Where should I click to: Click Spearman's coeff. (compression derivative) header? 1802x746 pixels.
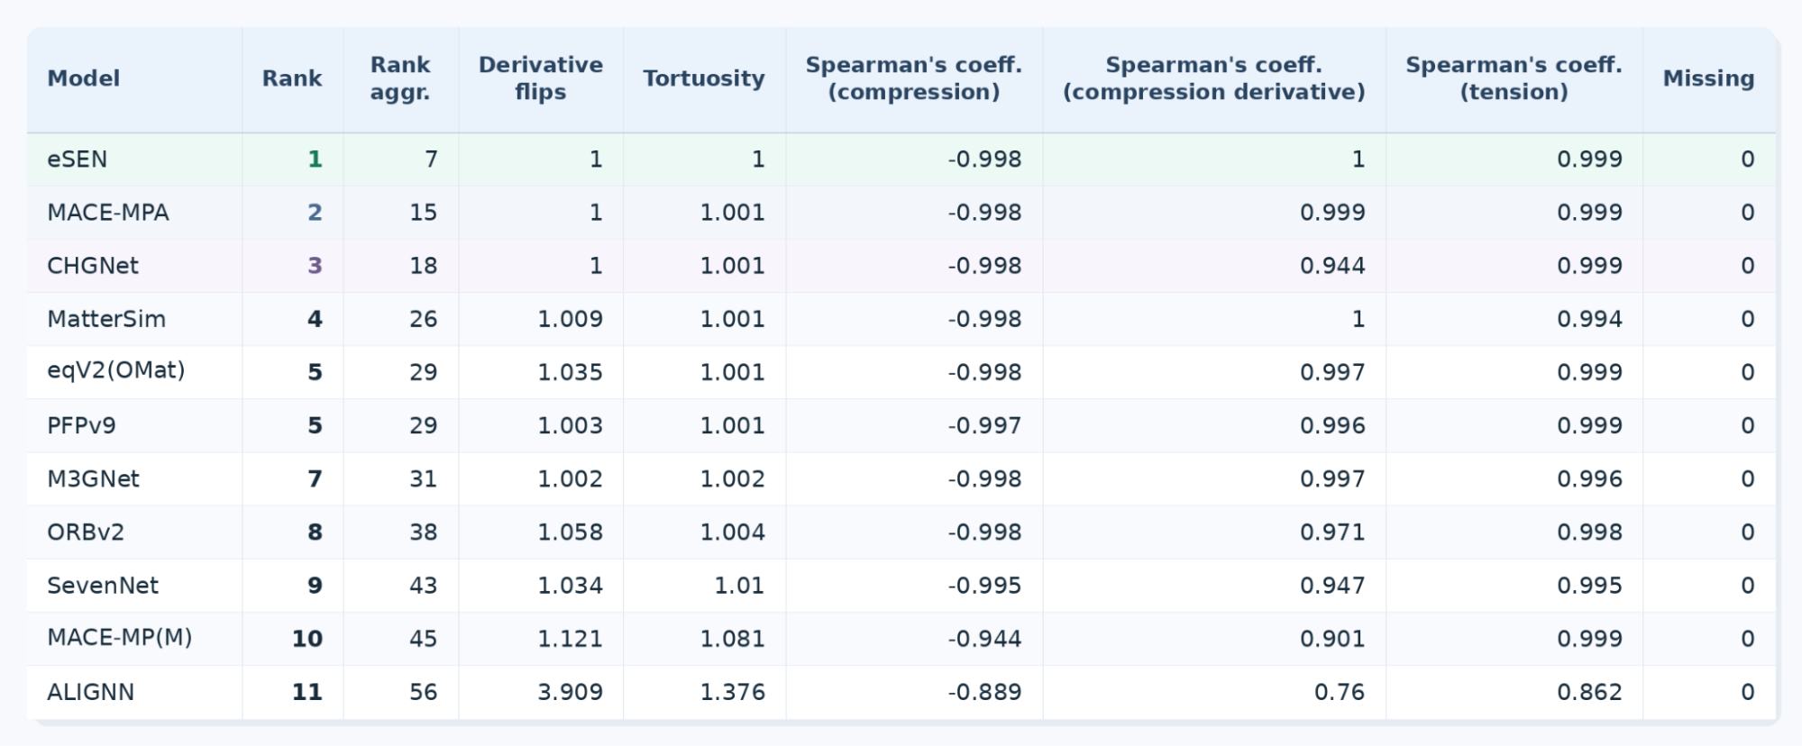point(1214,78)
